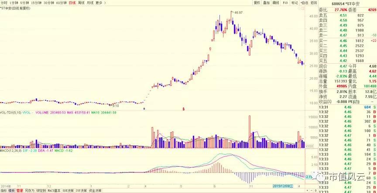Select the 日线 daily chart tab
This screenshot has width=377, height=193.
[x=72, y=3]
